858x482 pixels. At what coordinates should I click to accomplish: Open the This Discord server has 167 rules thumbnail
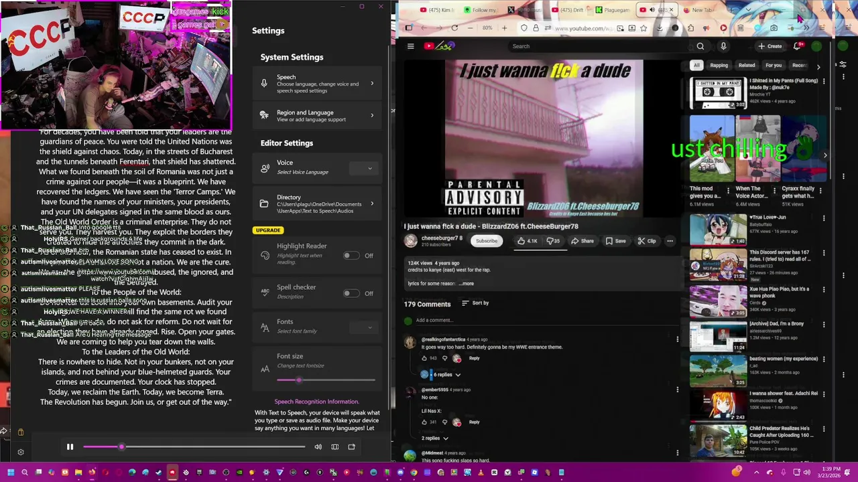(718, 265)
